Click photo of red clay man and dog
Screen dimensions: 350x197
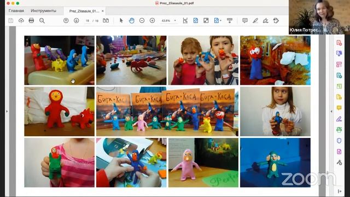[x=60, y=112]
